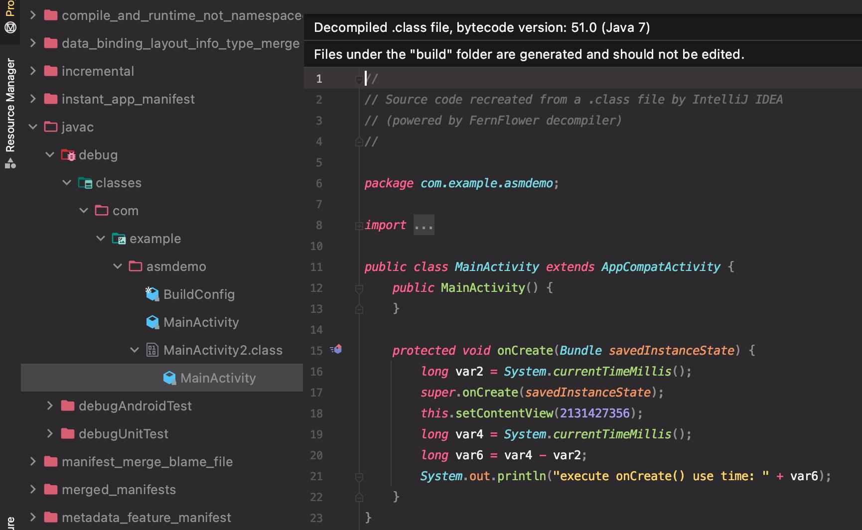Expand the debugUnitTest folder chevron

click(x=50, y=434)
